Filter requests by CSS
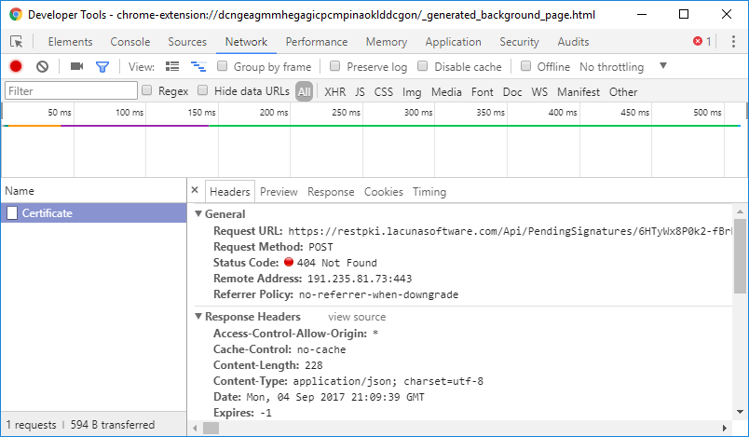749x437 pixels. click(x=384, y=91)
